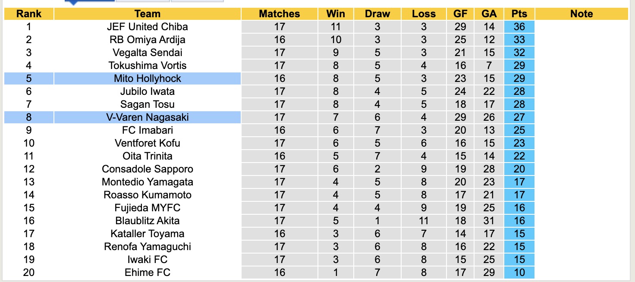
Task: Click the Note column header
Action: pyautogui.click(x=581, y=14)
